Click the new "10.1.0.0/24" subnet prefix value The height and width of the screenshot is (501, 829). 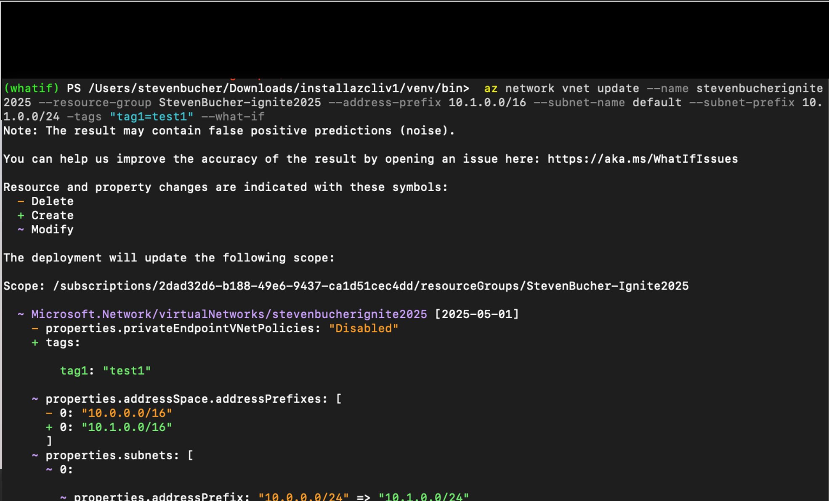coord(423,497)
